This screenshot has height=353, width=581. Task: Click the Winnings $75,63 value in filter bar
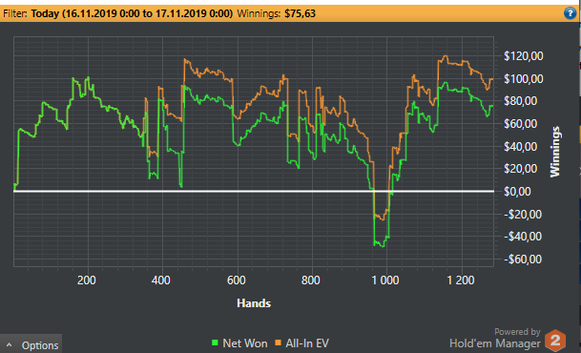click(301, 13)
